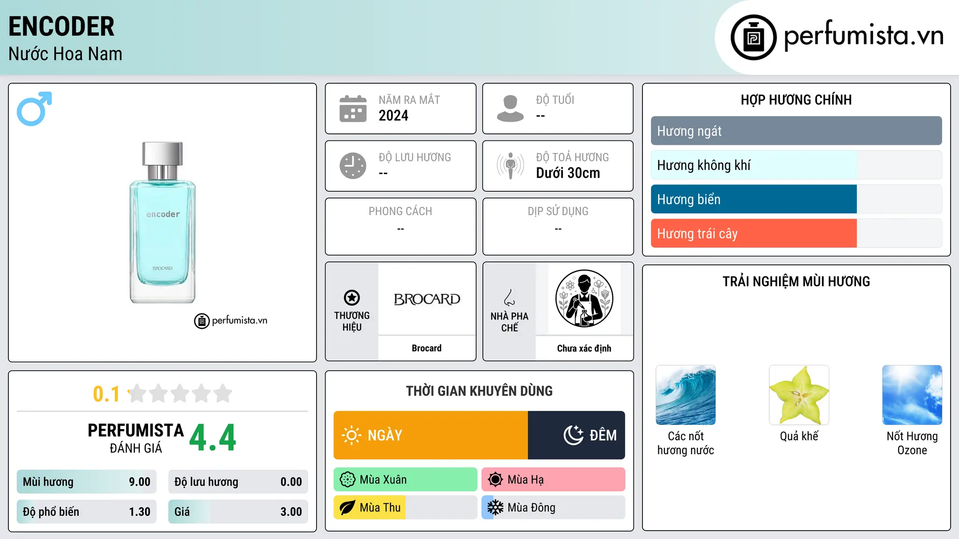Viewport: 959px width, 539px height.
Task: Click the Mùa Thu season bar
Action: tap(406, 508)
